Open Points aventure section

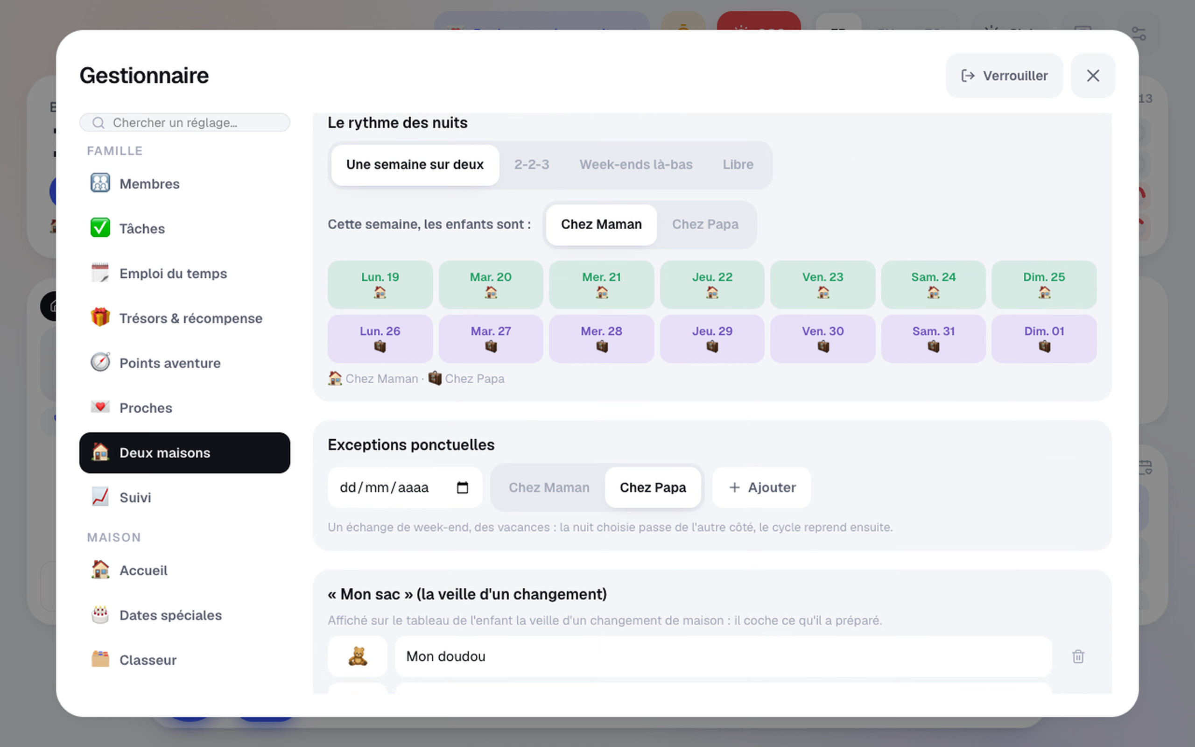click(x=184, y=363)
